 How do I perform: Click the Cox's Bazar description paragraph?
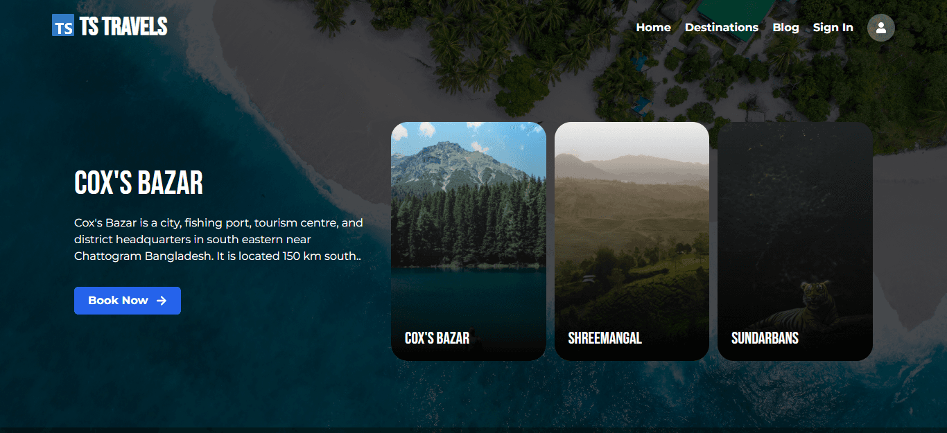tap(218, 240)
